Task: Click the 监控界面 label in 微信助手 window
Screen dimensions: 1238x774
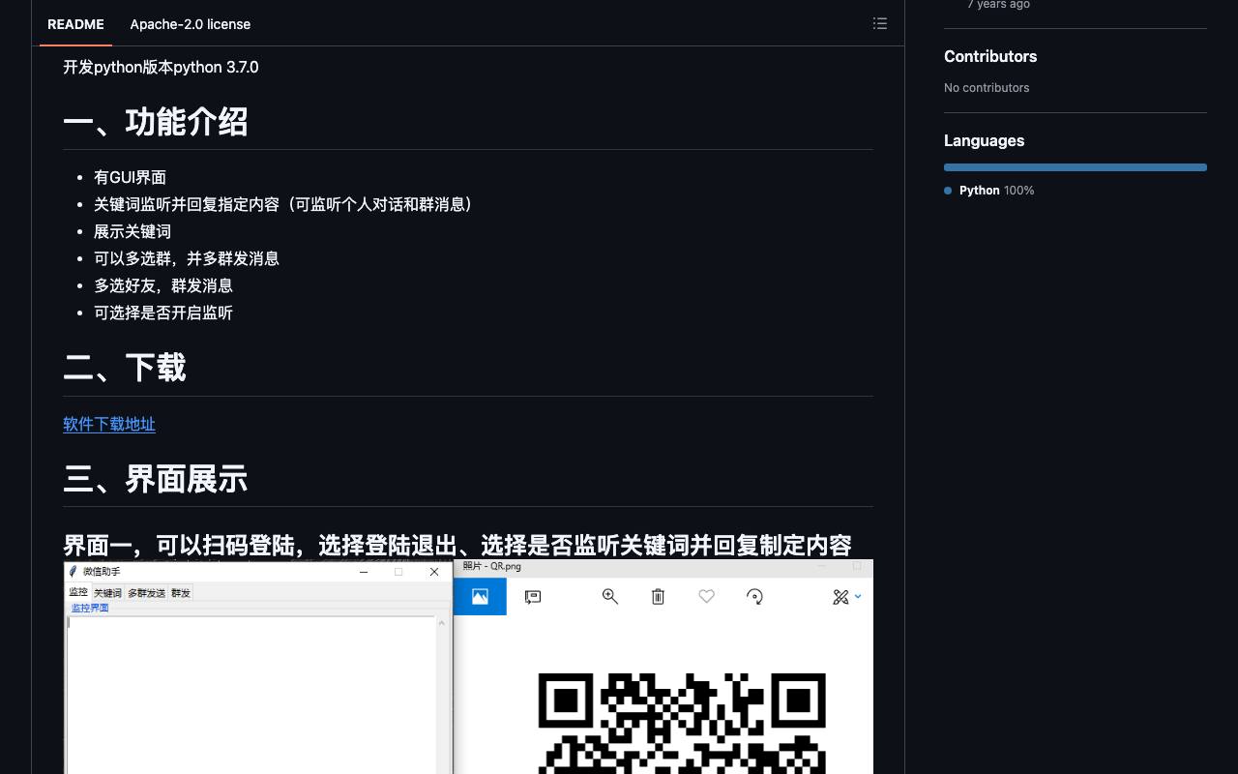Action: point(90,608)
